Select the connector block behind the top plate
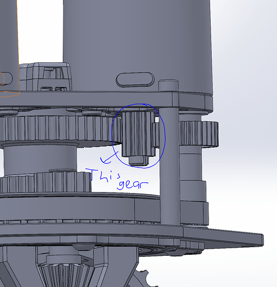277x287 pixels. 46,77
